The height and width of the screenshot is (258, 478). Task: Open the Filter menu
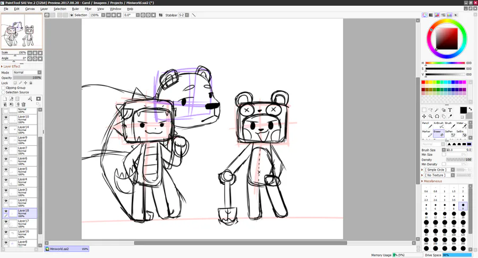tap(88, 9)
